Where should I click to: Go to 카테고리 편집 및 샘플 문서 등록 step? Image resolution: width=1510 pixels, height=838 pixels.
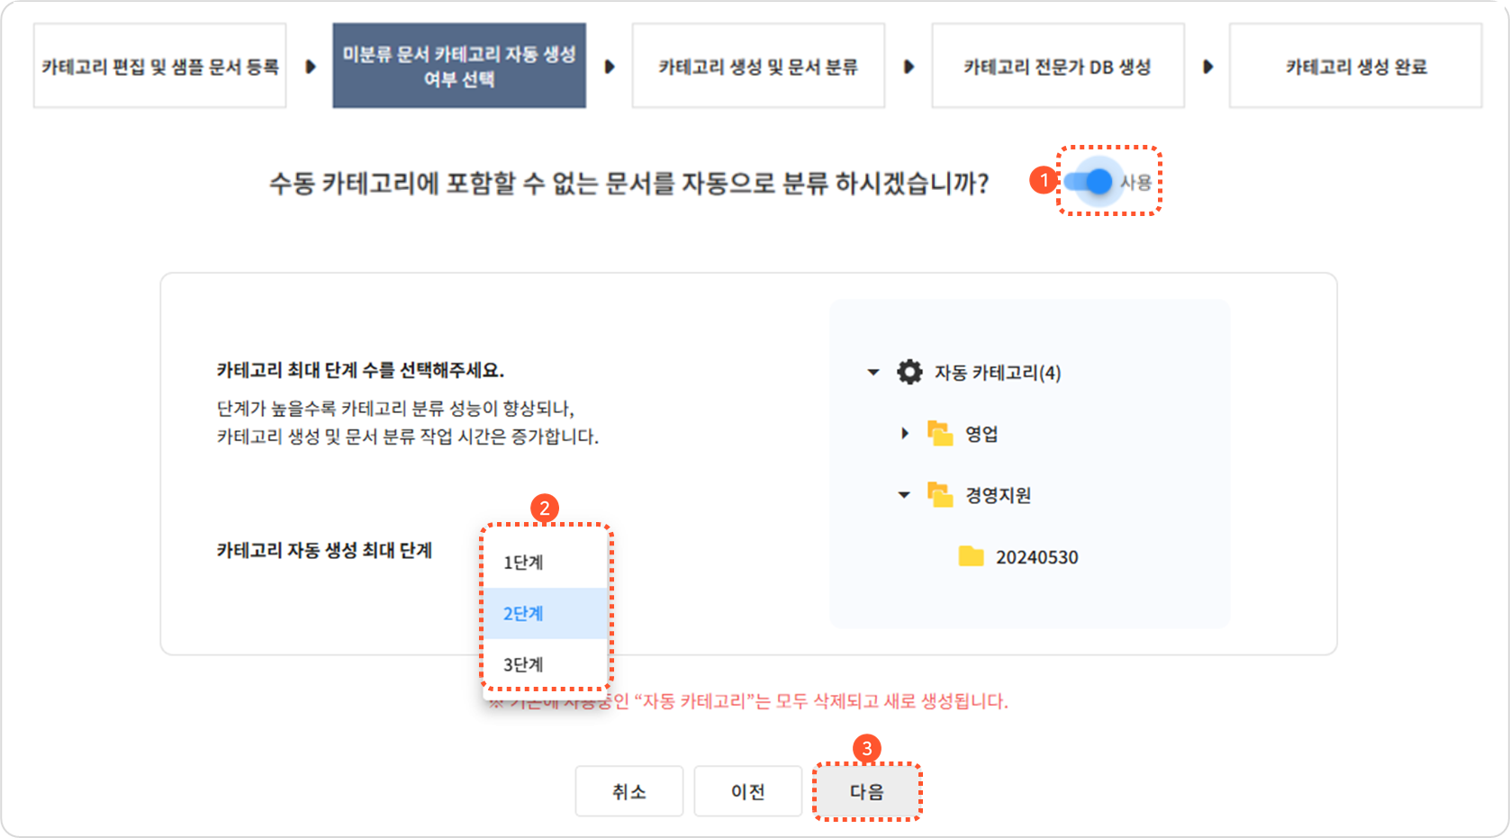[x=160, y=67]
